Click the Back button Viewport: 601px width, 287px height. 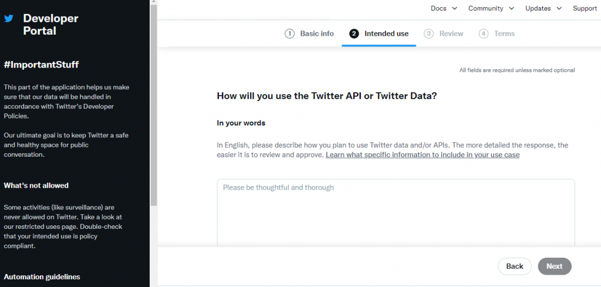point(514,266)
